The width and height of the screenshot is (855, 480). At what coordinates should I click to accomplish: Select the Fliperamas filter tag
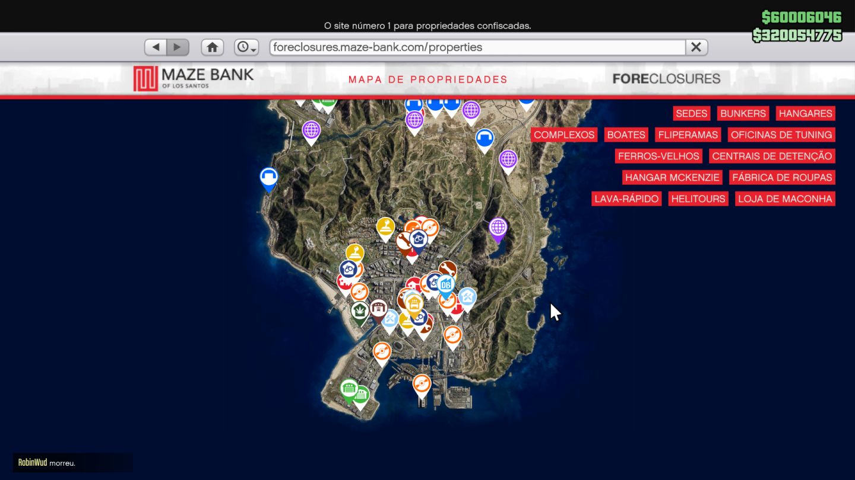point(688,135)
